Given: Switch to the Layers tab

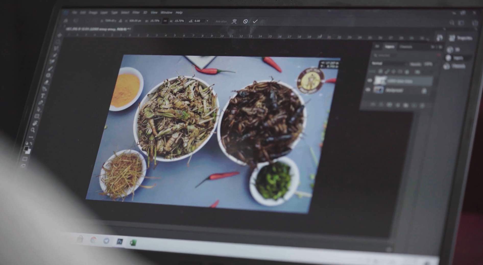Looking at the screenshot, I should (x=390, y=47).
